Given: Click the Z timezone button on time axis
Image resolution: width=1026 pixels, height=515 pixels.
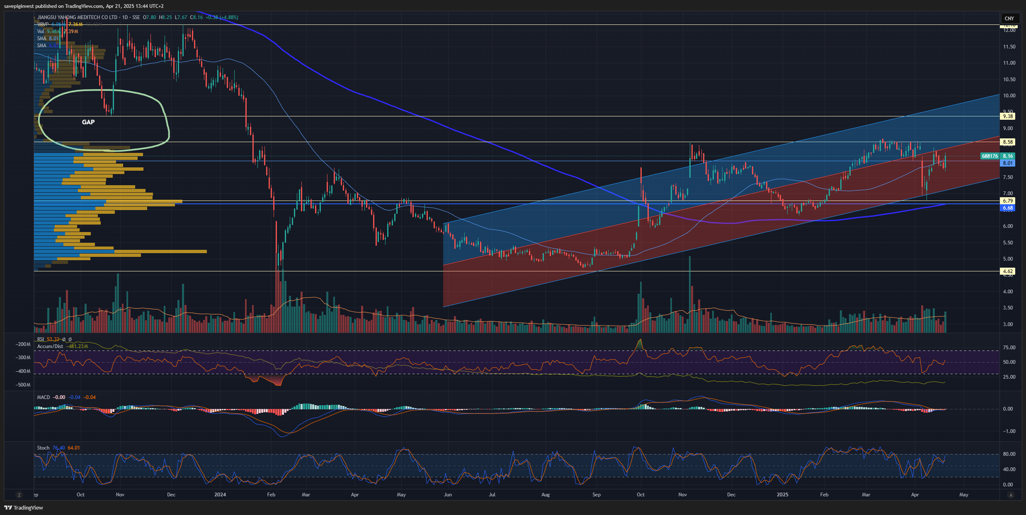Looking at the screenshot, I should [x=19, y=495].
